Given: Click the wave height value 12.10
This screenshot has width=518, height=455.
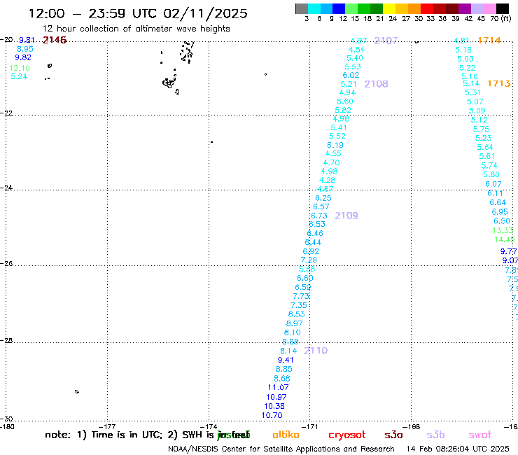Looking at the screenshot, I should pyautogui.click(x=20, y=69).
